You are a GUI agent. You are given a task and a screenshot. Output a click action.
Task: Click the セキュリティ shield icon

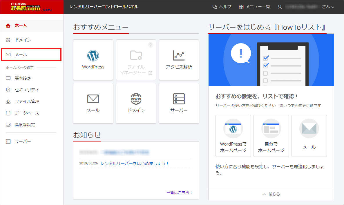8,90
